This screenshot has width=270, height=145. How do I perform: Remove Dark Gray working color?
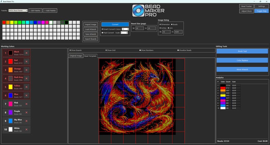tap(27, 78)
